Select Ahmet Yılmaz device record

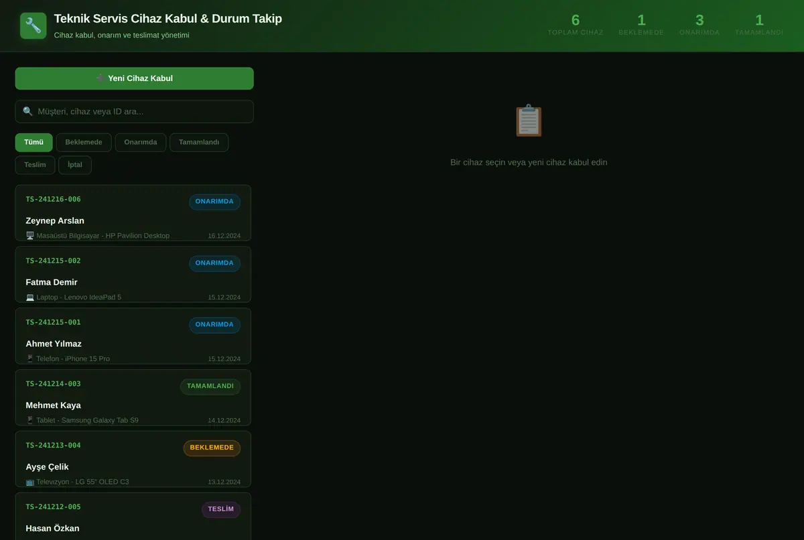(133, 336)
